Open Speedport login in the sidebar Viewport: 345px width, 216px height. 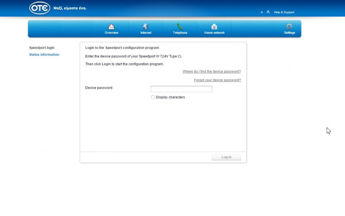[42, 48]
